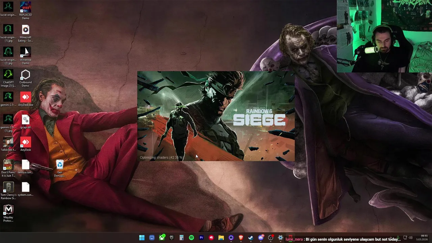The height and width of the screenshot is (243, 432).
Task: Open the REPLACED Demo desktop shortcut
Action: tap(26, 10)
